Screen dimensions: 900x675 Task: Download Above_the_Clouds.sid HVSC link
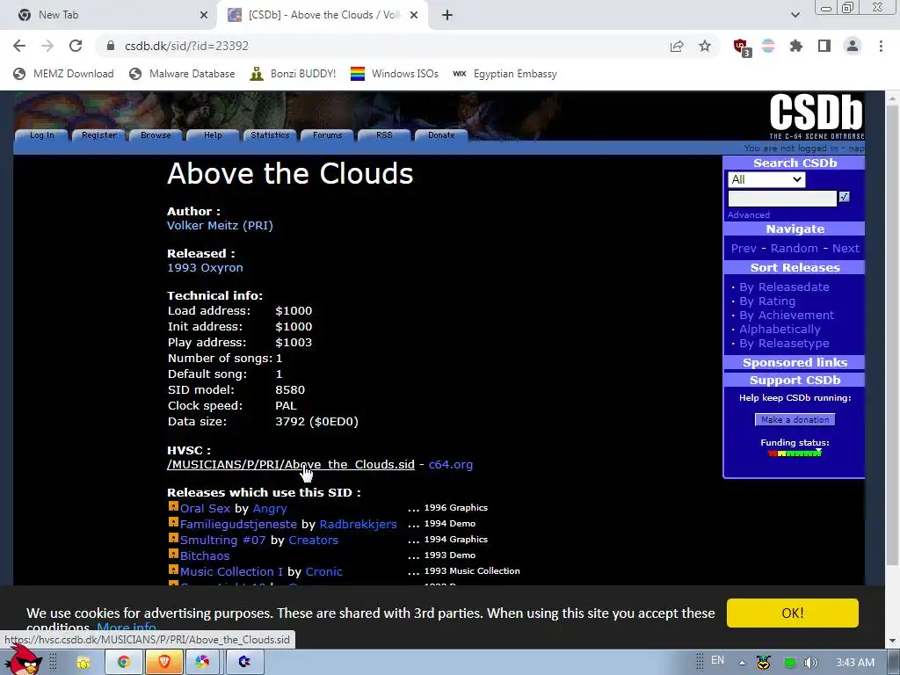click(290, 464)
